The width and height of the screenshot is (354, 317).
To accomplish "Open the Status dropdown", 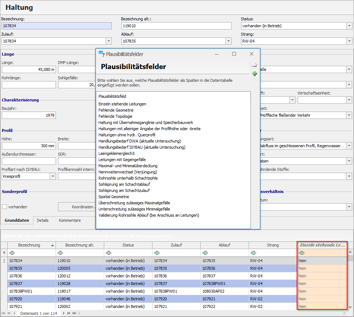I will pos(349,26).
